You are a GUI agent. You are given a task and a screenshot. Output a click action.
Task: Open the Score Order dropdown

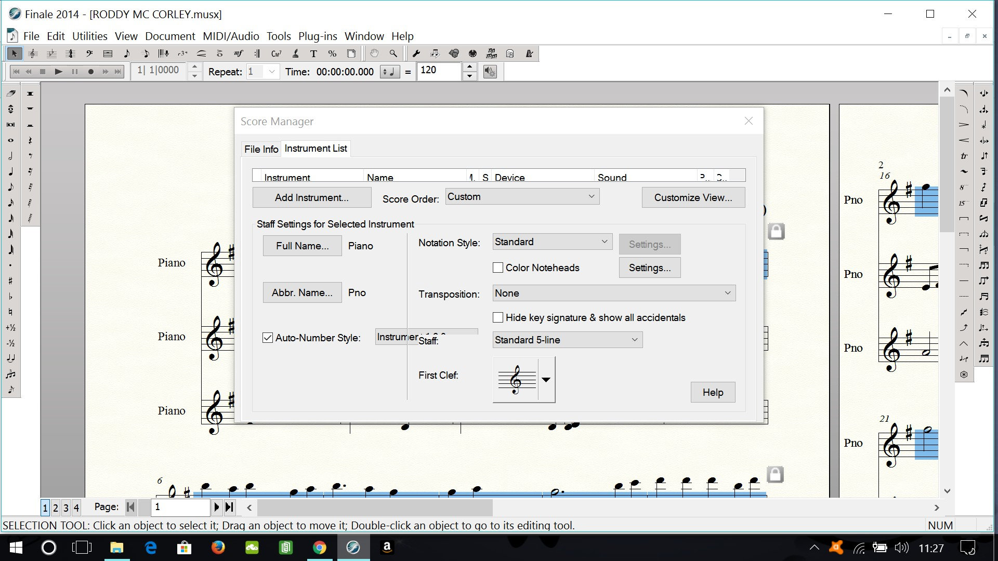pyautogui.click(x=522, y=196)
